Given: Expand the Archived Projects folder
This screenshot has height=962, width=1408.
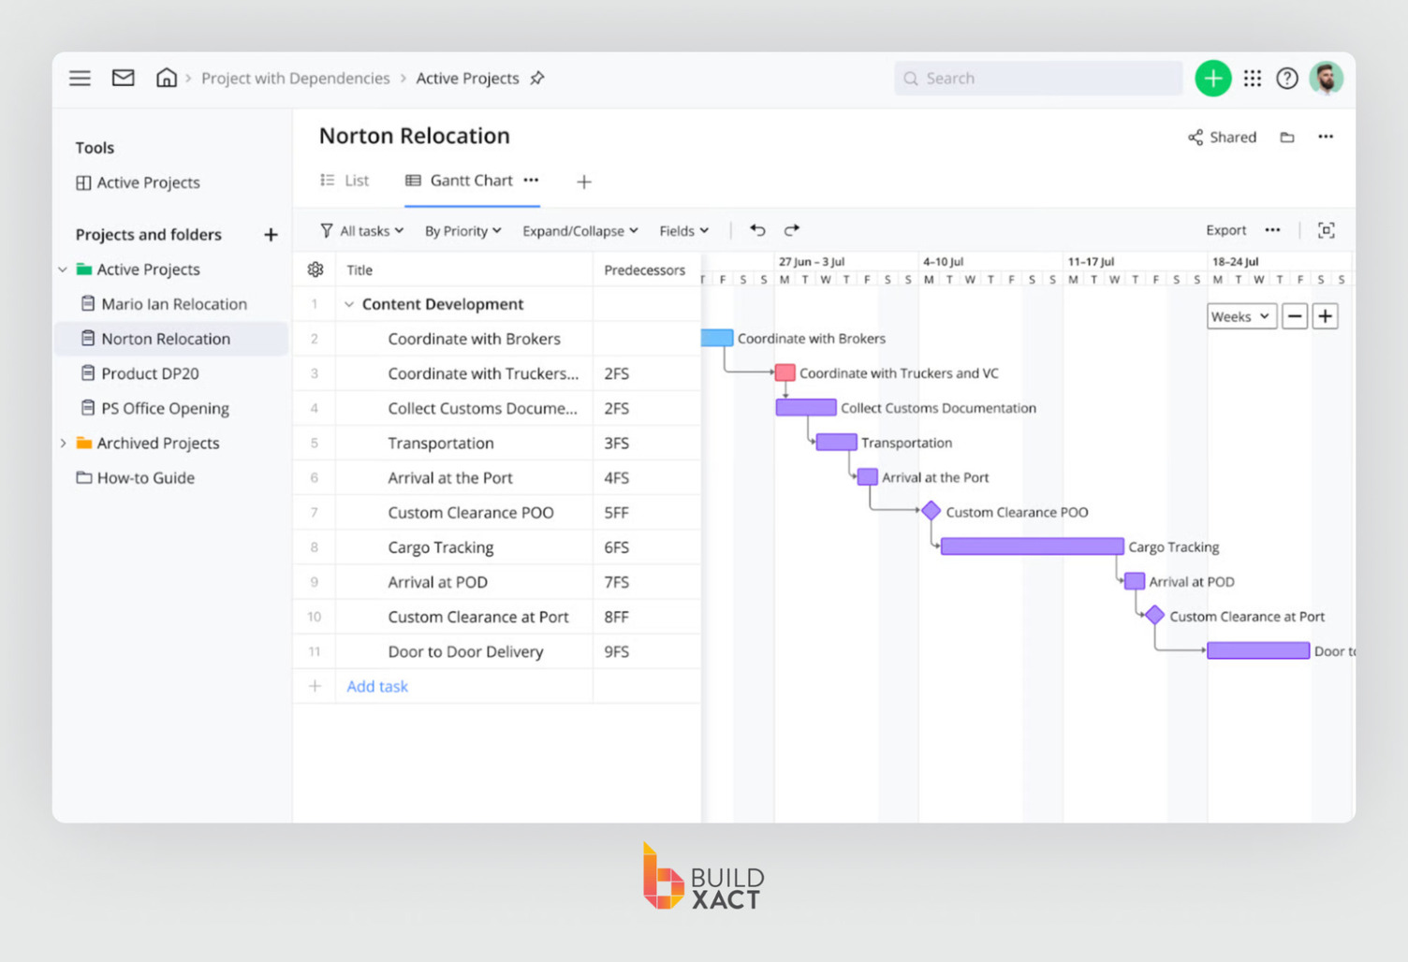Looking at the screenshot, I should [x=64, y=443].
